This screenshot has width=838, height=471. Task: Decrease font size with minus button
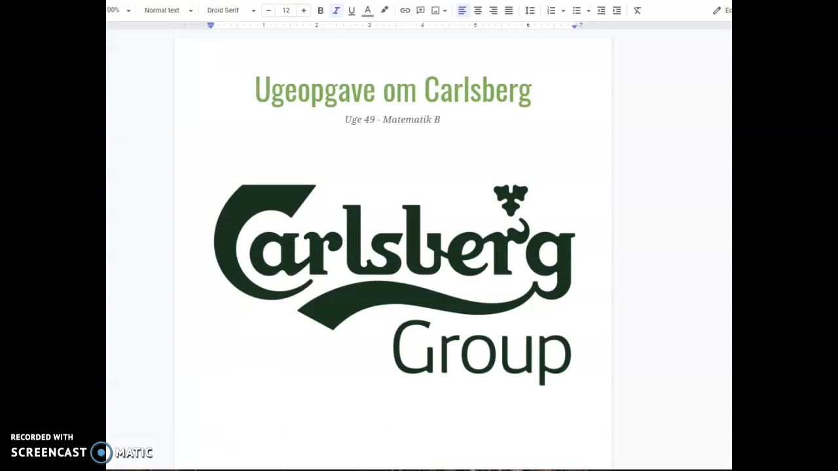click(x=268, y=10)
